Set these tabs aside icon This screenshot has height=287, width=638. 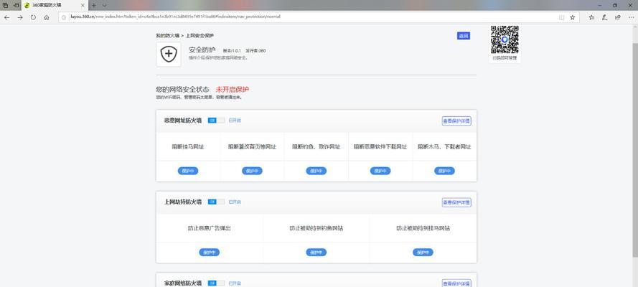click(17, 5)
